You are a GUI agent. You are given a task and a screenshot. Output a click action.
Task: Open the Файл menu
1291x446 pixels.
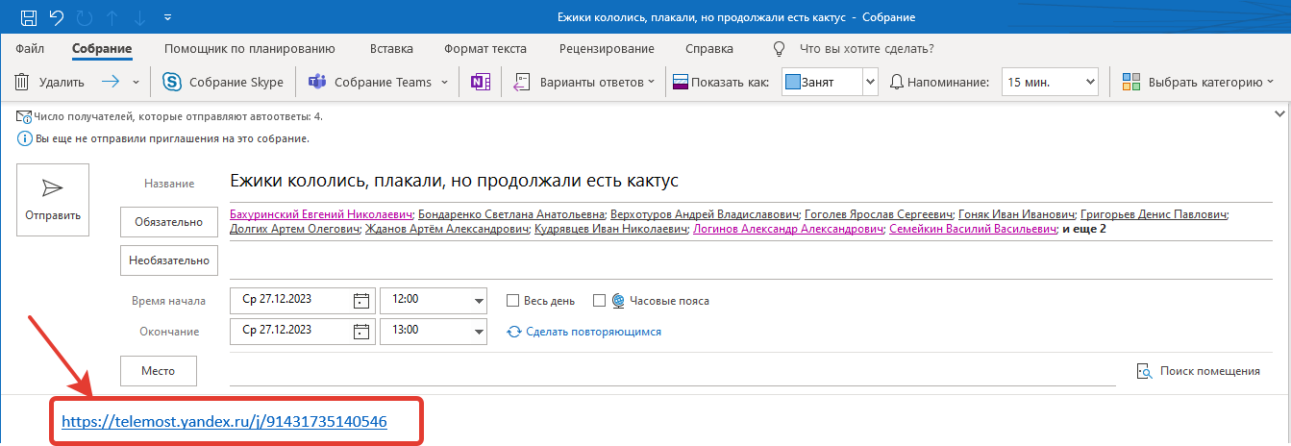click(x=30, y=48)
